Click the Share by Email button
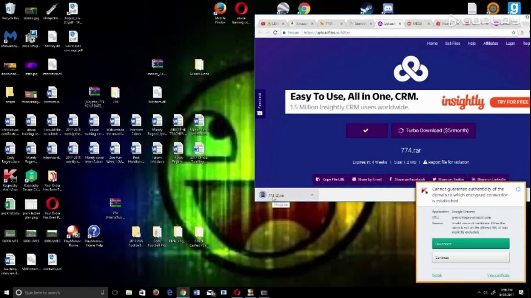The height and width of the screenshot is (298, 531). [367, 180]
